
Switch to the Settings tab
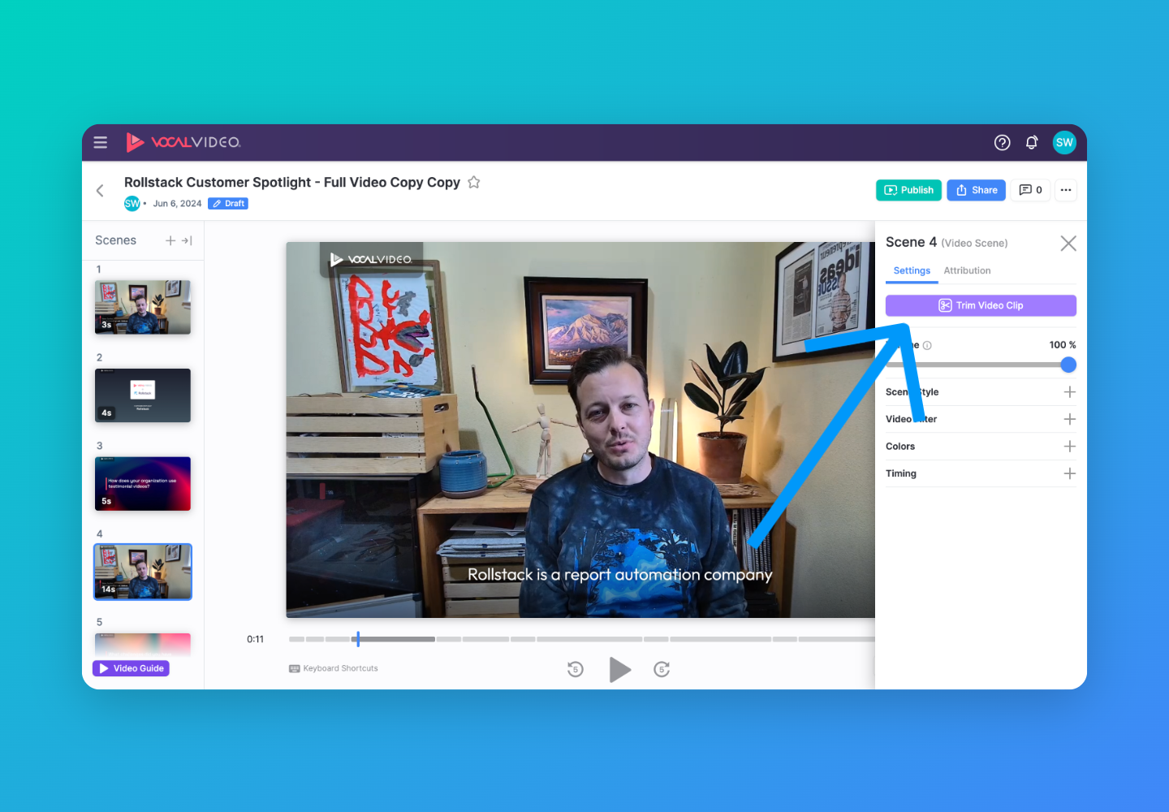pyautogui.click(x=912, y=271)
